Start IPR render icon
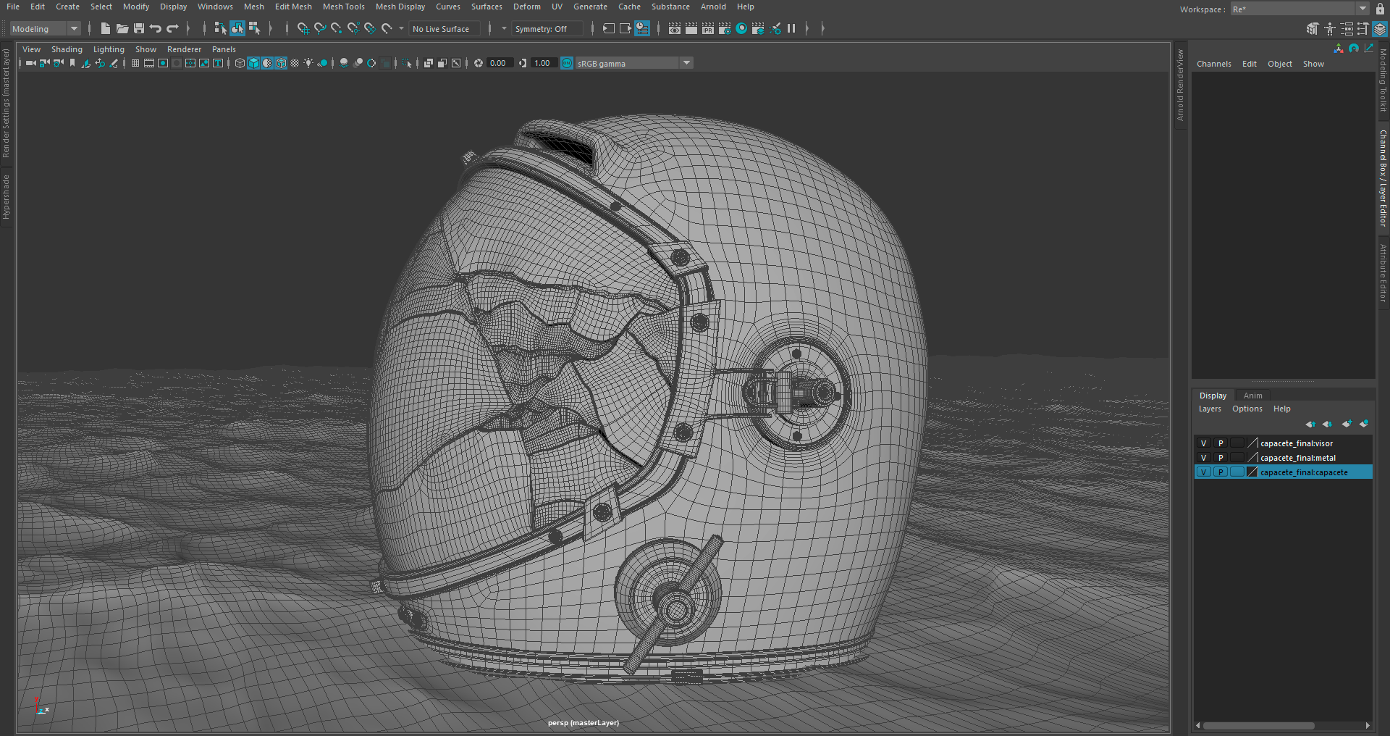This screenshot has height=736, width=1390. click(708, 28)
